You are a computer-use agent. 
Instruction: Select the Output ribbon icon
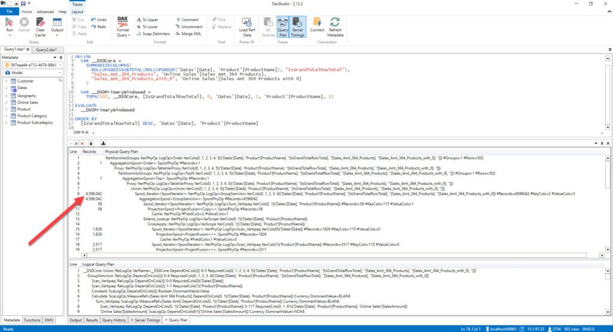coord(57,26)
